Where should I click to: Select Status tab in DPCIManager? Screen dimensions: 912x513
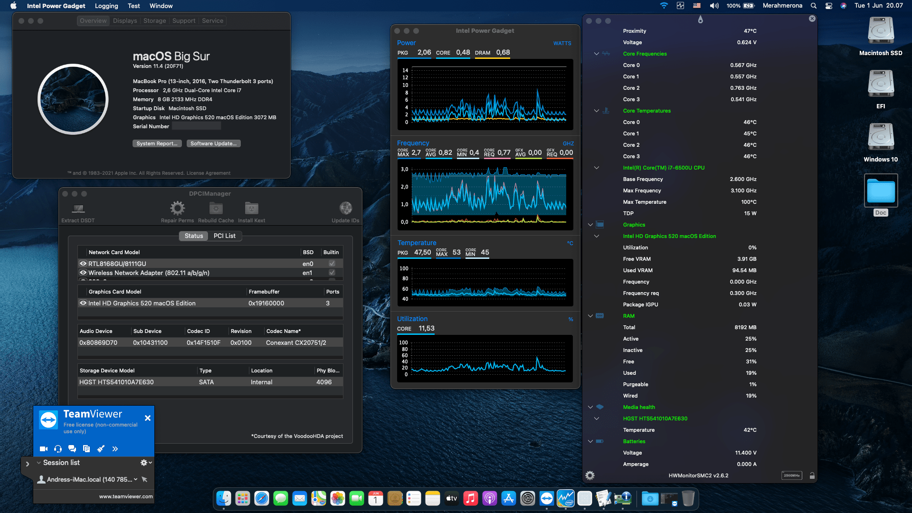[x=194, y=236]
